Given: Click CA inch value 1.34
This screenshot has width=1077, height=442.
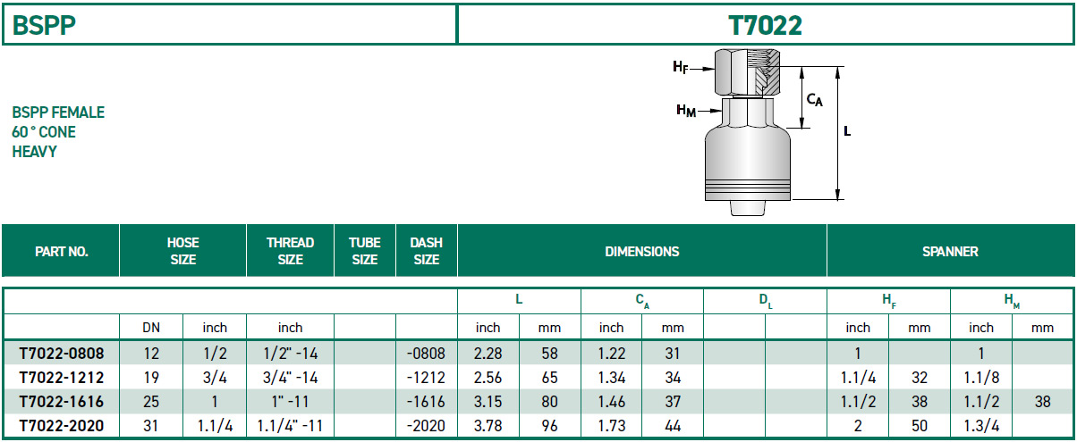Looking at the screenshot, I should [x=611, y=378].
